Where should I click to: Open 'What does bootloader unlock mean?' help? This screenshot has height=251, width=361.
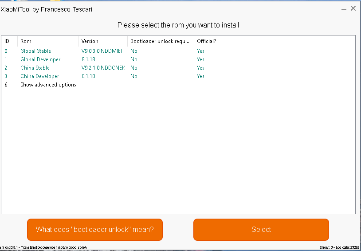(x=95, y=230)
